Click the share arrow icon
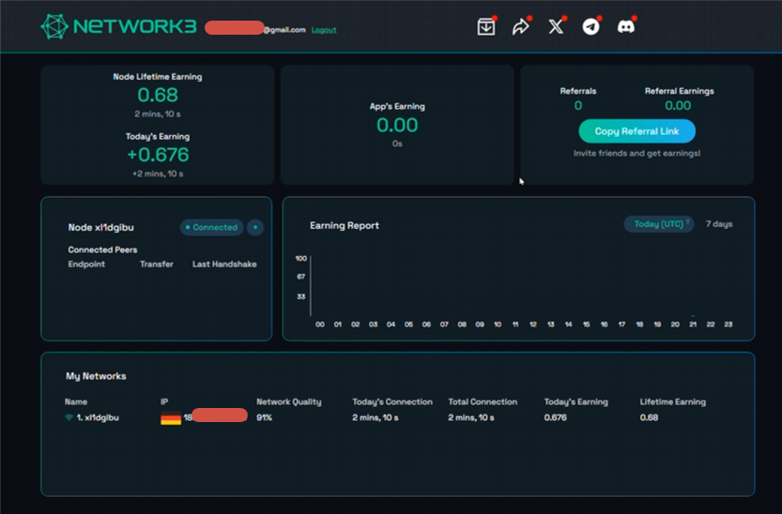The image size is (782, 514). [521, 27]
